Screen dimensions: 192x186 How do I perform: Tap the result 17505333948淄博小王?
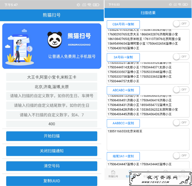coord(156,72)
